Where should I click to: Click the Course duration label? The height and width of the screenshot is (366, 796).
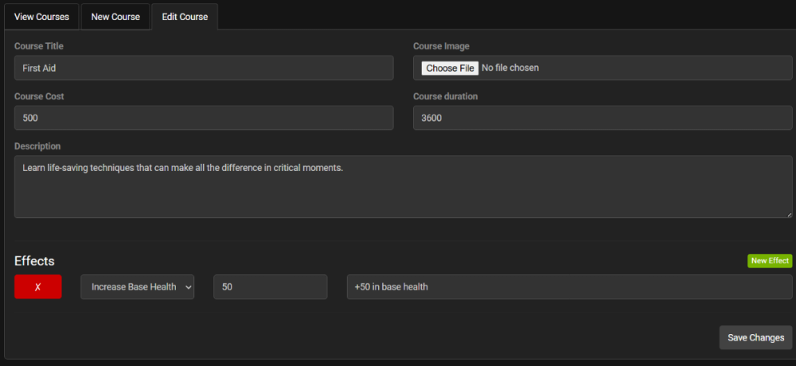tap(445, 96)
